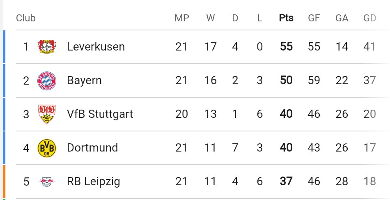Image resolution: width=390 pixels, height=200 pixels.
Task: Click the GA column header
Action: pyautogui.click(x=342, y=18)
